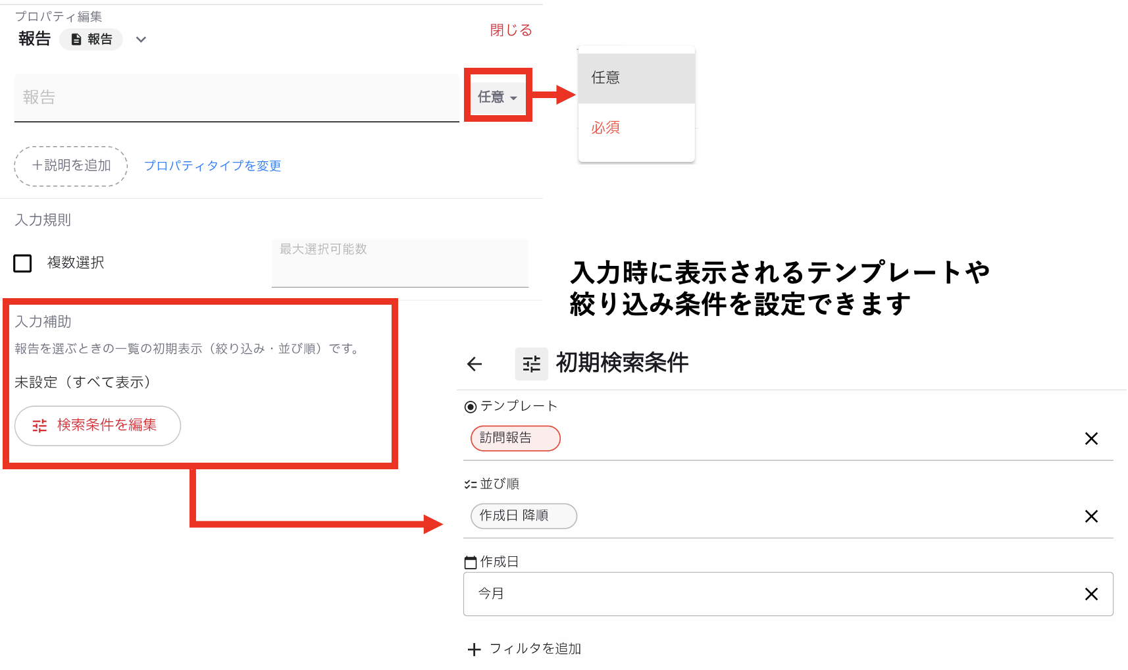The width and height of the screenshot is (1128, 670).
Task: Click フィルタを追加 to add a filter
Action: click(x=536, y=649)
